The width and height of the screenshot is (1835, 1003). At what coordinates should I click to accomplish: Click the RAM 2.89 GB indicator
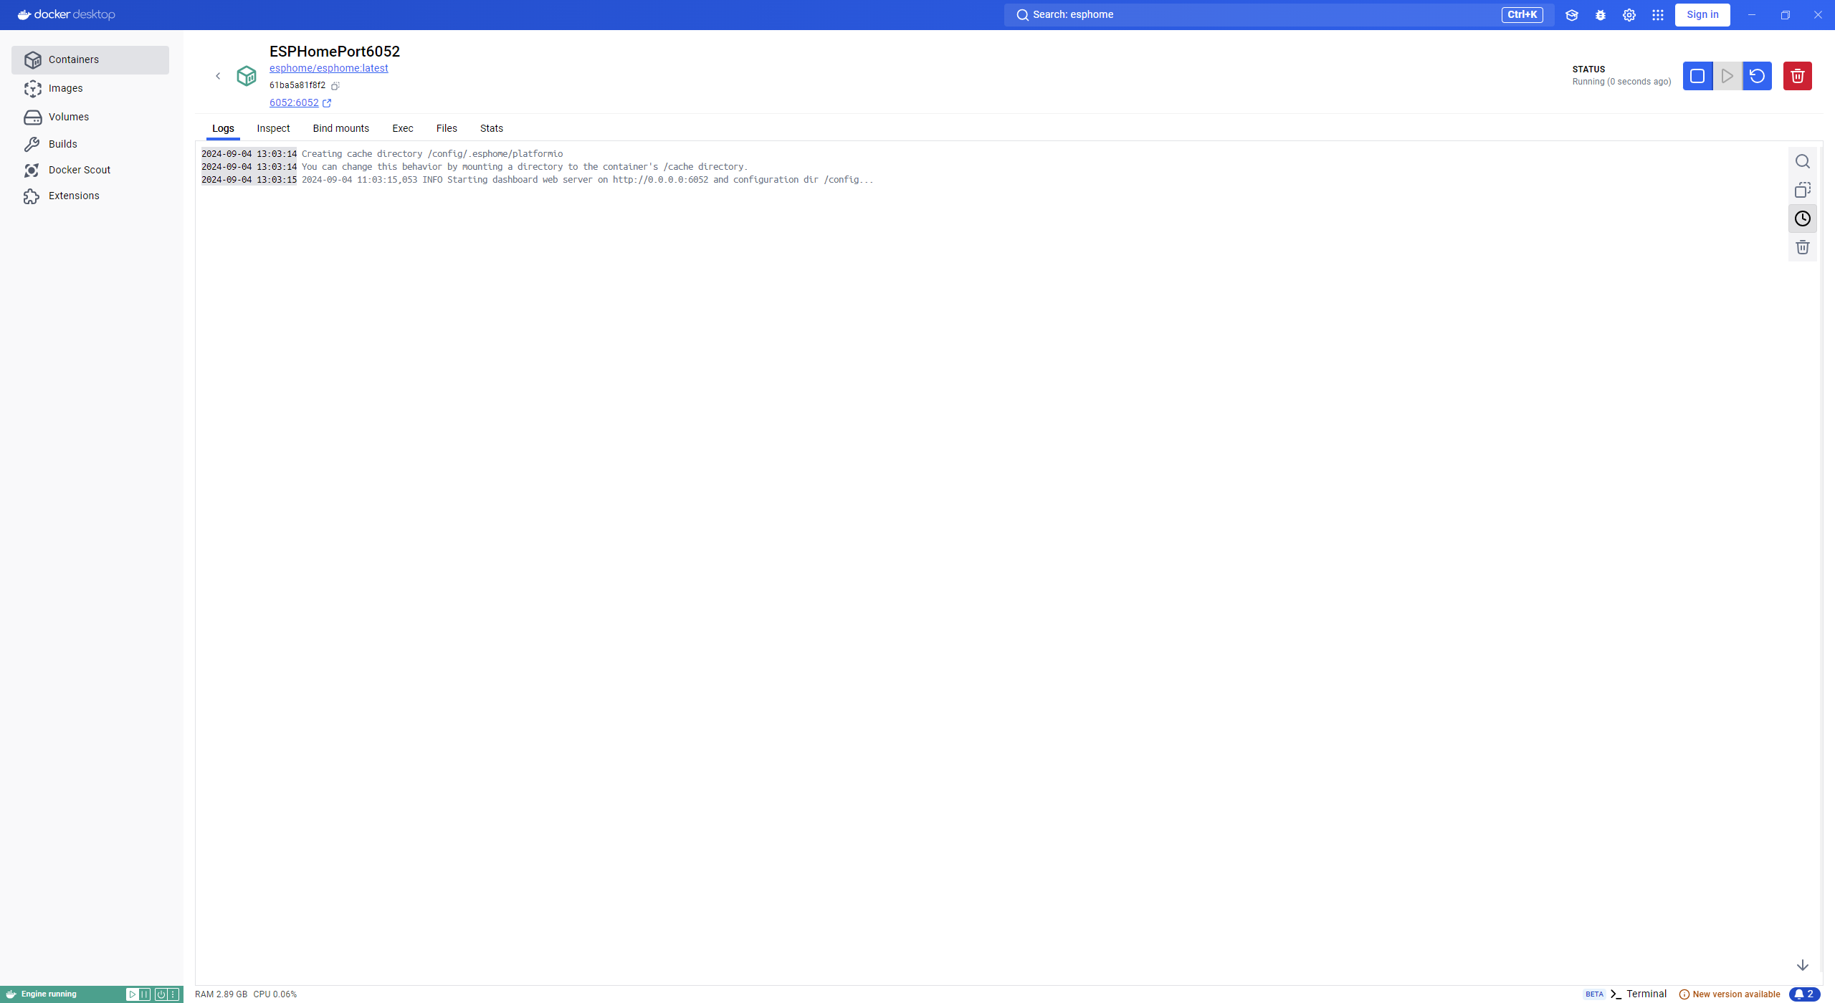pos(221,994)
